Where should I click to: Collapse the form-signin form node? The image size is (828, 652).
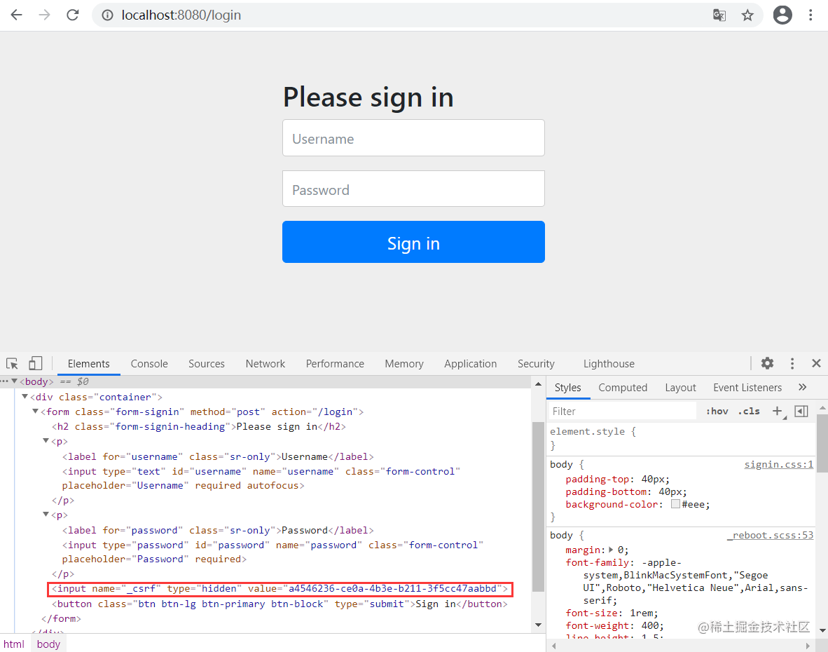point(36,411)
